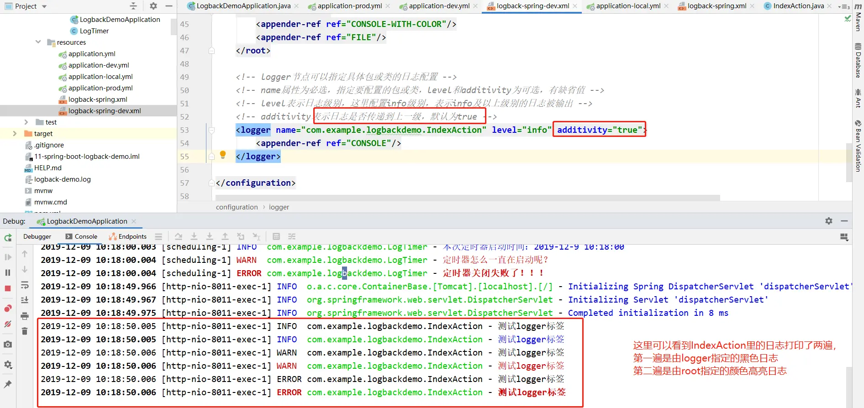The width and height of the screenshot is (864, 408).
Task: Open Bean Validation tool window
Action: coord(858,146)
